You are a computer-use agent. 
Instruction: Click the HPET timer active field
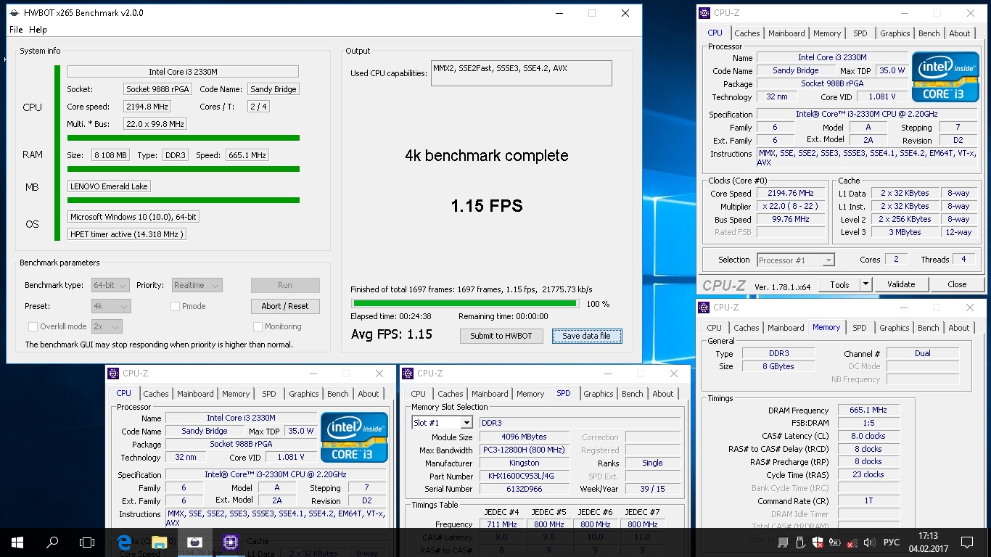pos(127,234)
